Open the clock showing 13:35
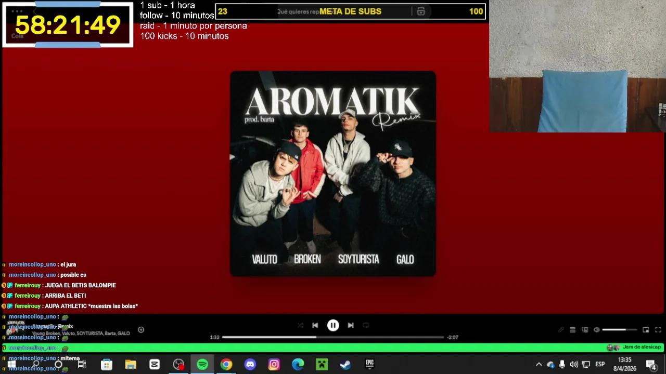This screenshot has height=374, width=666. tap(625, 364)
